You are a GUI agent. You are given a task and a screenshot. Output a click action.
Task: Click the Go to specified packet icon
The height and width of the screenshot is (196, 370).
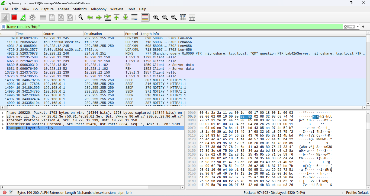pos(108,17)
